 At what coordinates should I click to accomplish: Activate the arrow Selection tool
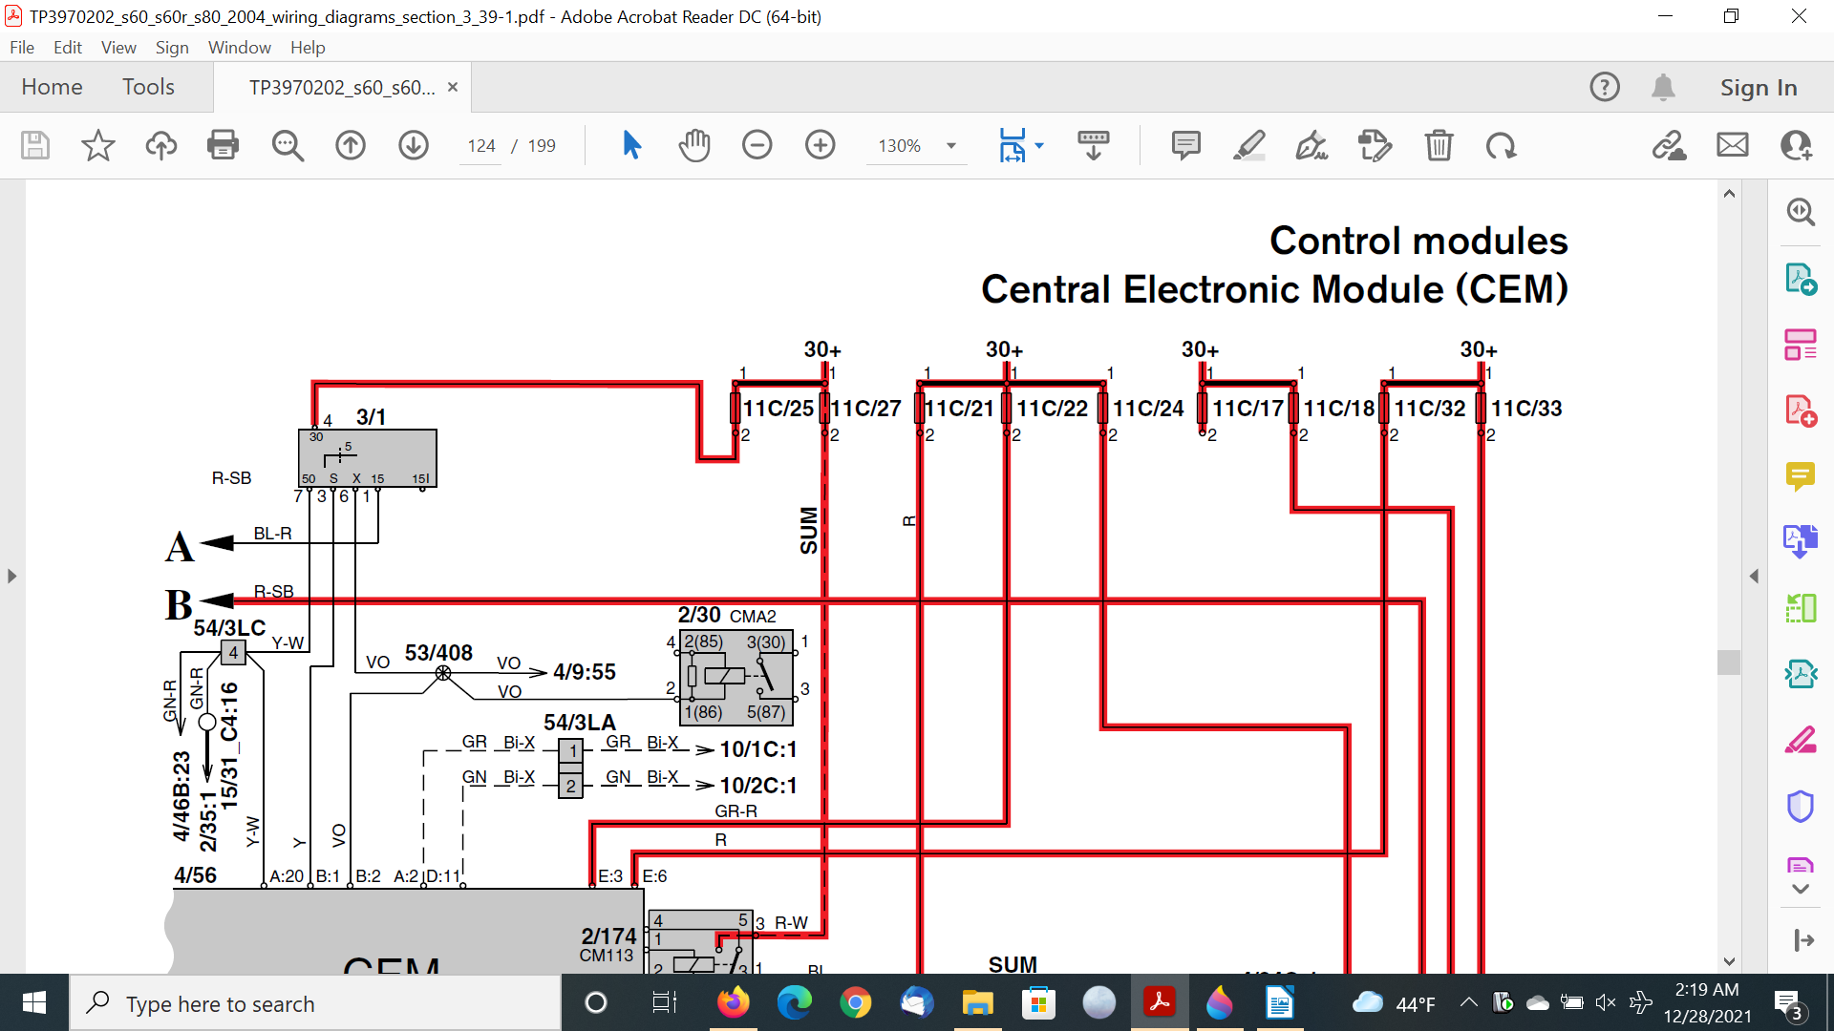631,145
